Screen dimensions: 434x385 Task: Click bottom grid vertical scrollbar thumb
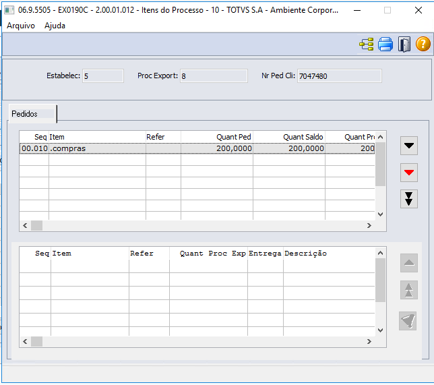(380, 280)
